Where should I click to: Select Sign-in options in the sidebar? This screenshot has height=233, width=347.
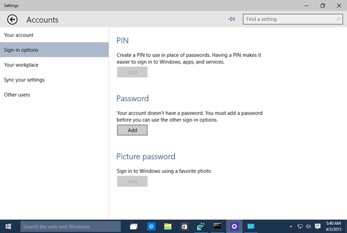54,50
